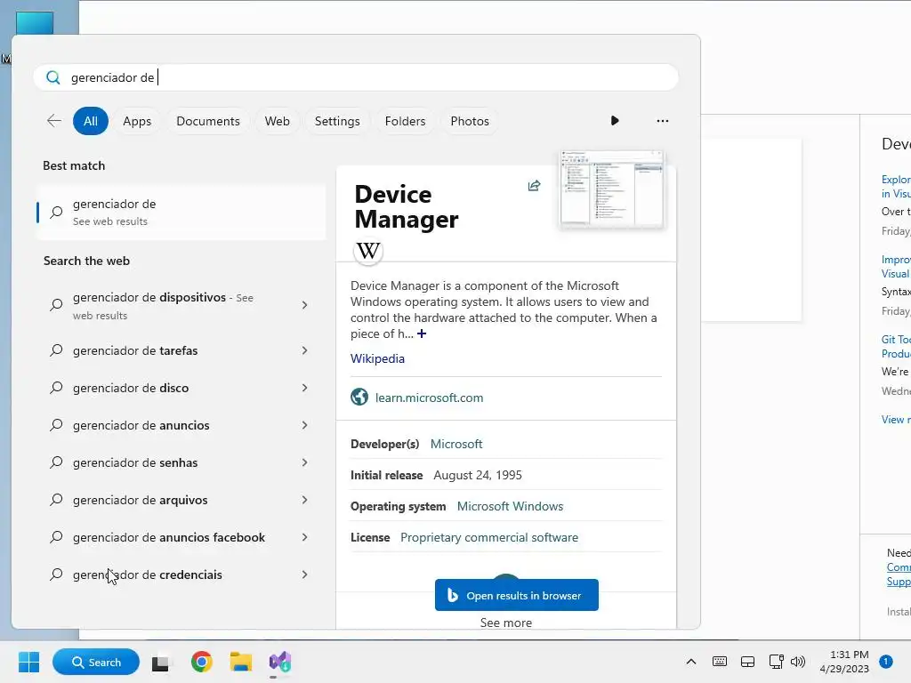The width and height of the screenshot is (911, 683).
Task: Open the learn.microsoft.com link
Action: pyautogui.click(x=429, y=398)
